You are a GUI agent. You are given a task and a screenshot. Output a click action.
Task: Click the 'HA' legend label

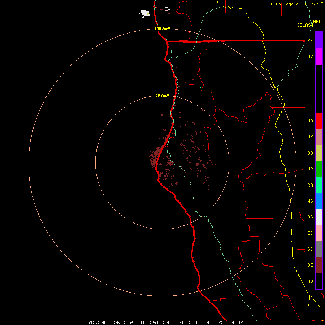coord(310,121)
